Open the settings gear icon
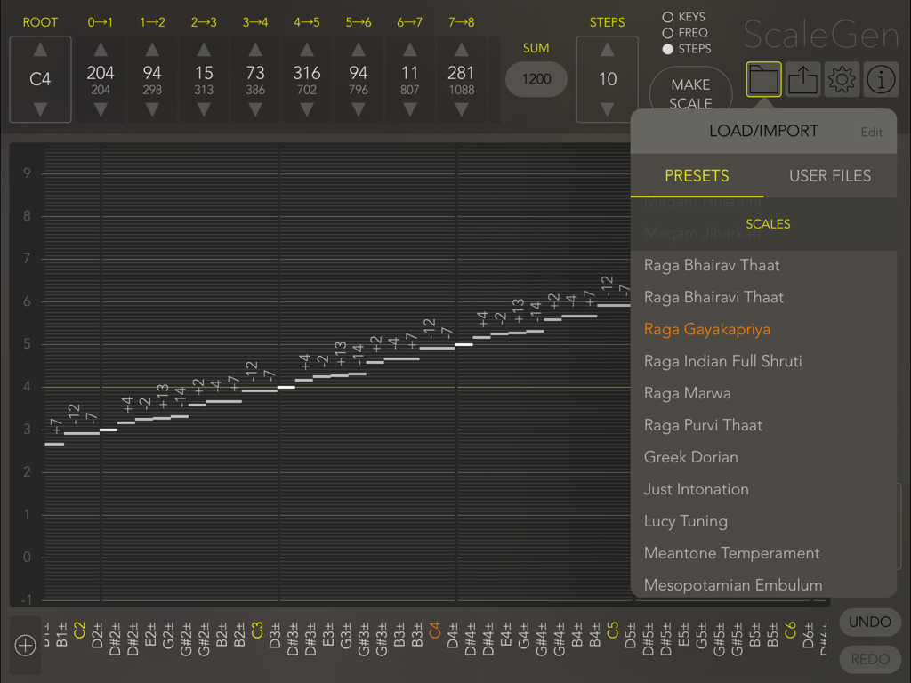911x683 pixels. (x=842, y=79)
